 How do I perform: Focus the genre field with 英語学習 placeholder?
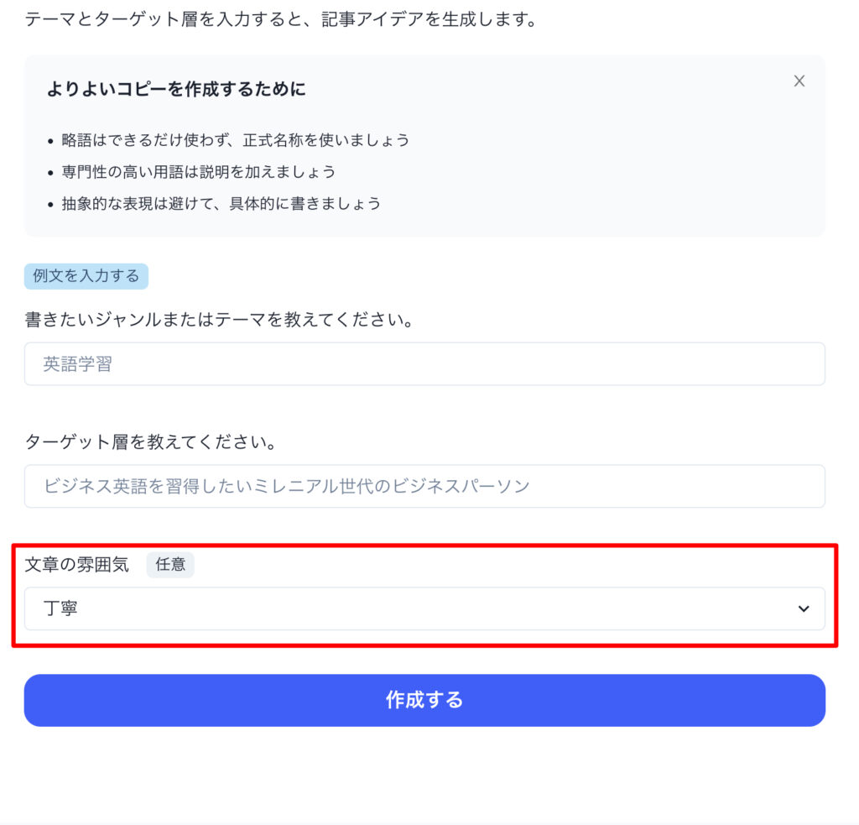424,364
